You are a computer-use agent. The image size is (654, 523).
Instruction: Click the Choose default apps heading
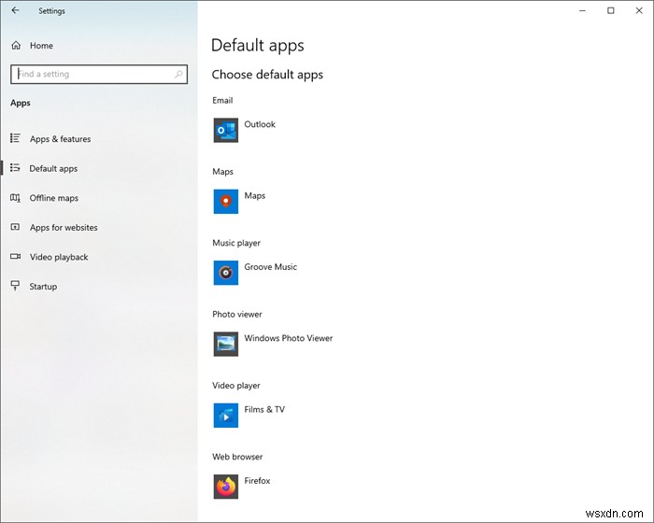pos(267,75)
